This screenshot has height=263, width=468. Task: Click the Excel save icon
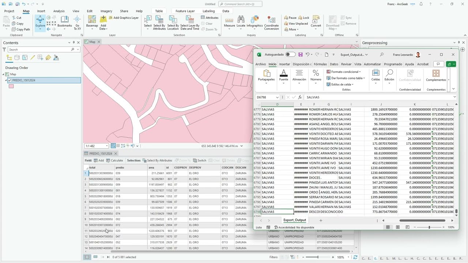tap(301, 54)
